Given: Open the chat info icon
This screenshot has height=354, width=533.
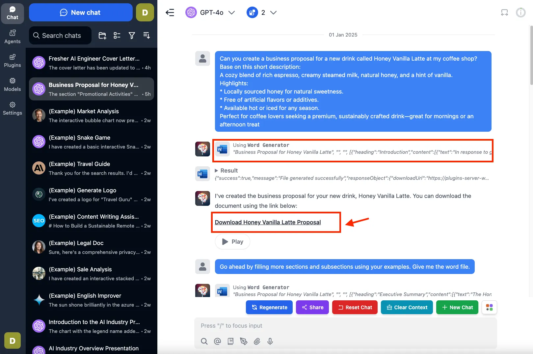Looking at the screenshot, I should point(520,13).
